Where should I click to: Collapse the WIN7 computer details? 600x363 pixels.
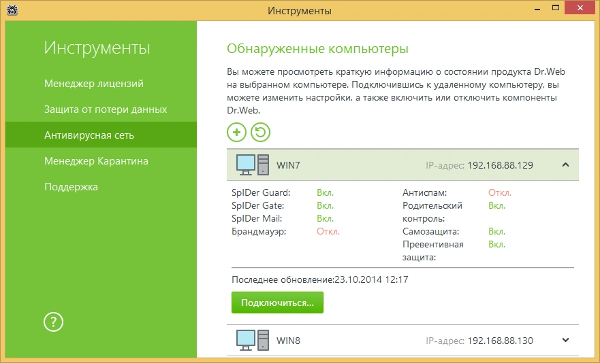[565, 165]
